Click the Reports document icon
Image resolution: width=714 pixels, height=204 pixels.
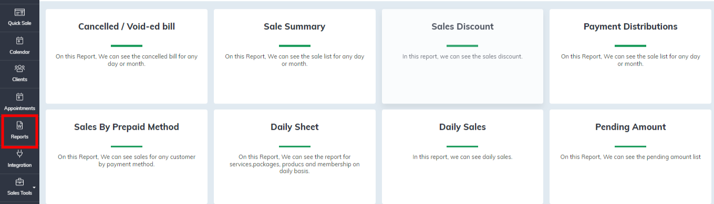pyautogui.click(x=19, y=125)
